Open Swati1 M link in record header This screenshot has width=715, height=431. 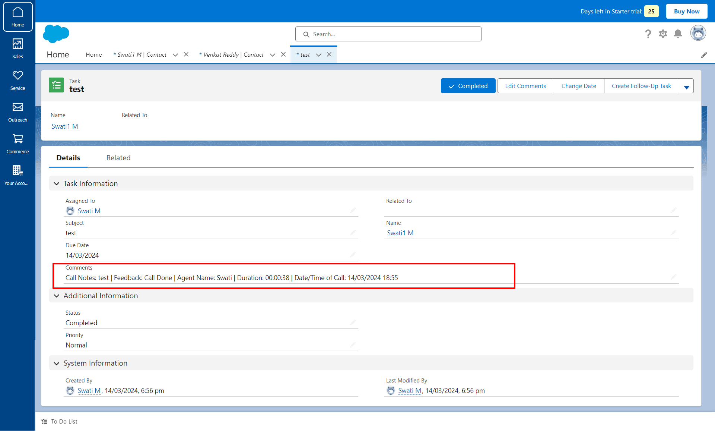(65, 126)
